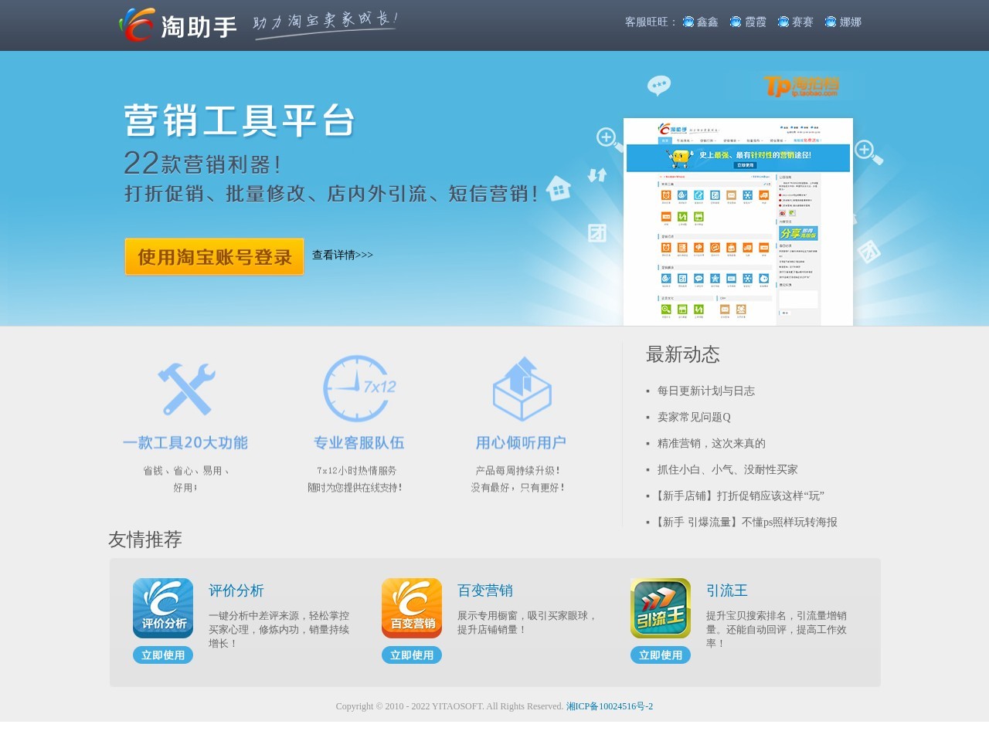Click the Tp淘拍档 logo in the banner

click(x=801, y=86)
